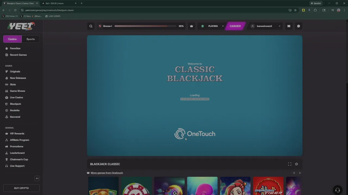Open the Dragon Tiger game thumbnail
The width and height of the screenshot is (348, 195).
268,186
